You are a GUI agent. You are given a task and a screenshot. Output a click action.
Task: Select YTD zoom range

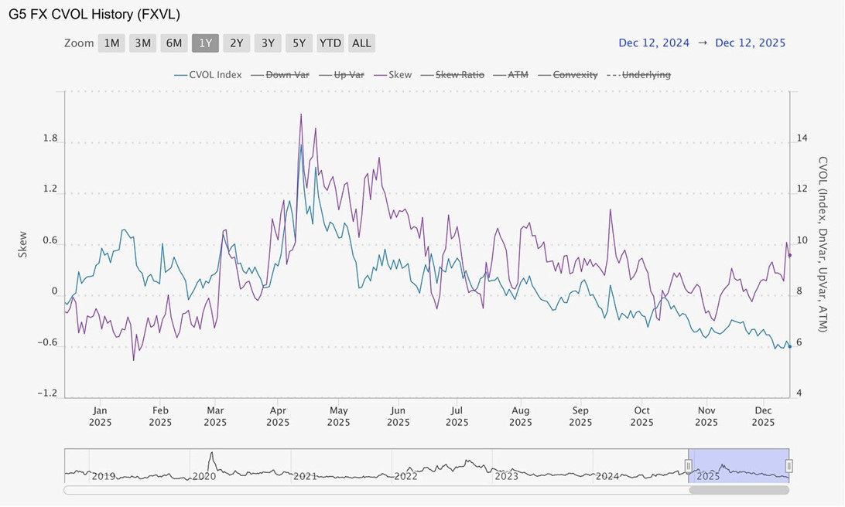pos(330,43)
